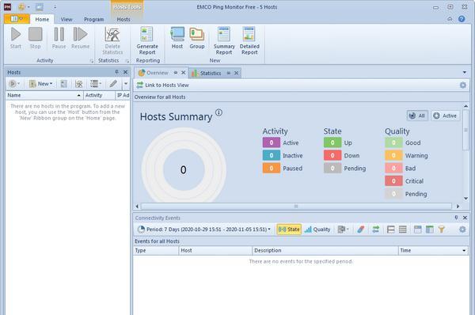This screenshot has height=315, width=475.
Task: Expand the Hosts toolbar overflow arrow
Action: coord(126,84)
